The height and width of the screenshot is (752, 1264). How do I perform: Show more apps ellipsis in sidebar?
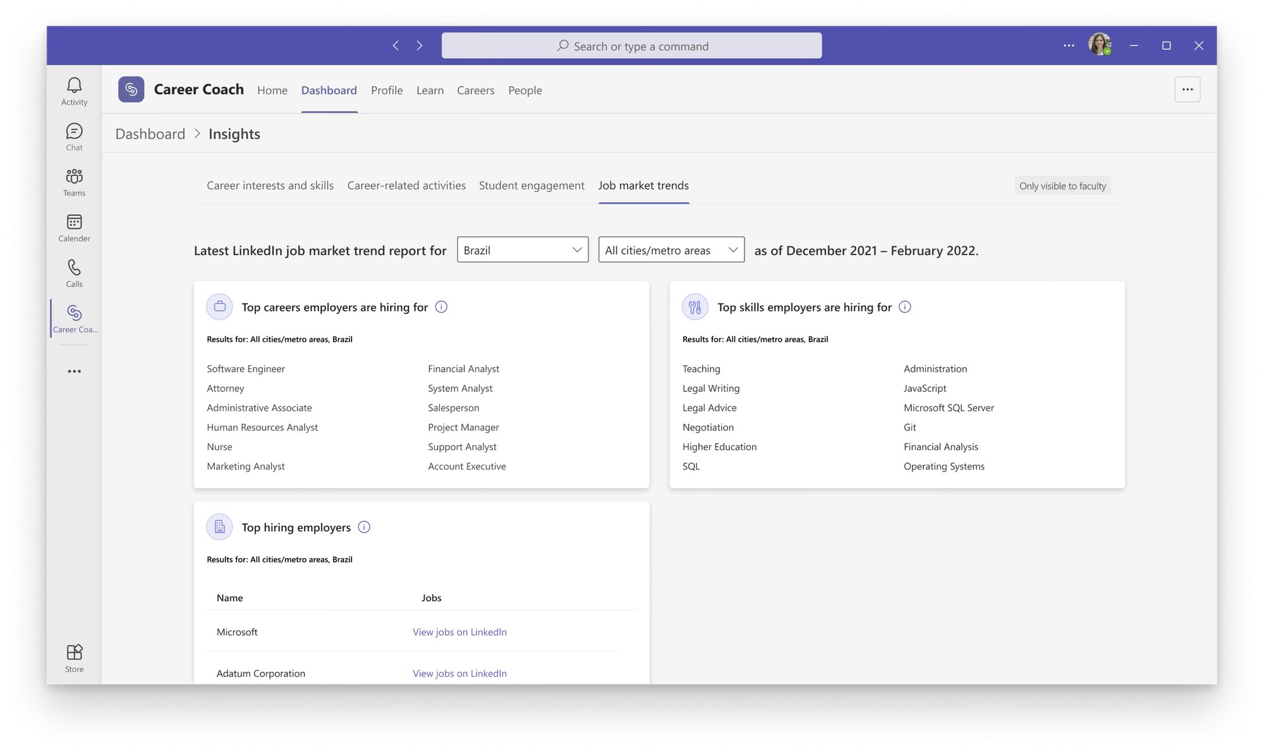[x=74, y=371]
